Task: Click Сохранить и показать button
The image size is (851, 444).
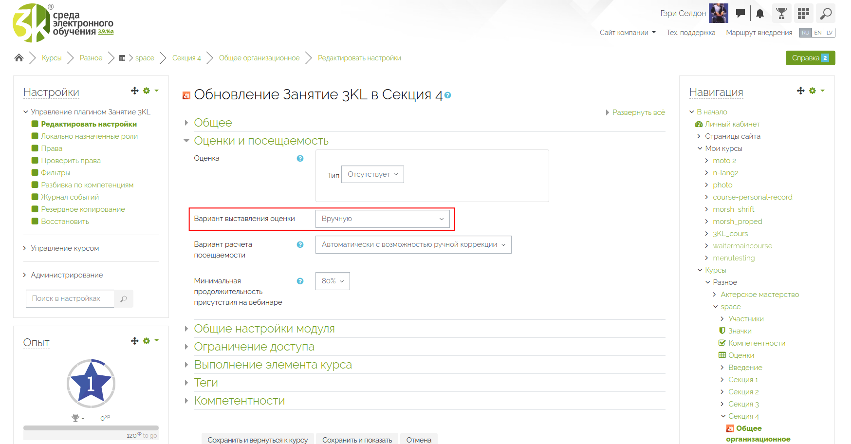Action: 357,440
